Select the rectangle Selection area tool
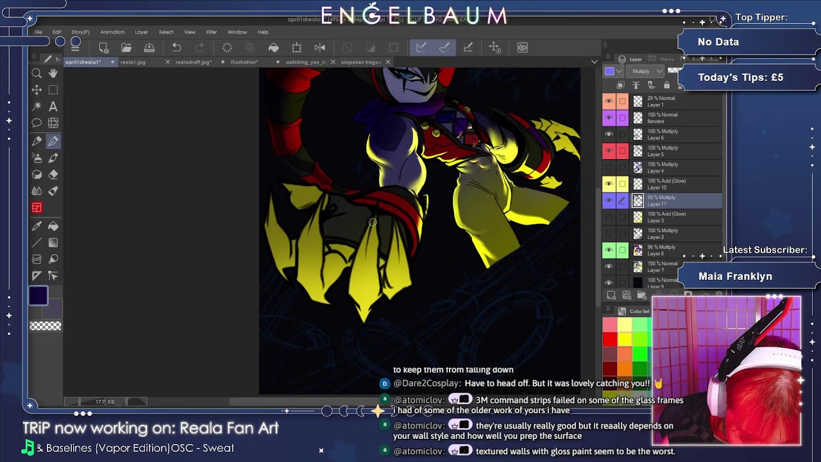Viewport: 821px width, 462px height. tap(53, 90)
